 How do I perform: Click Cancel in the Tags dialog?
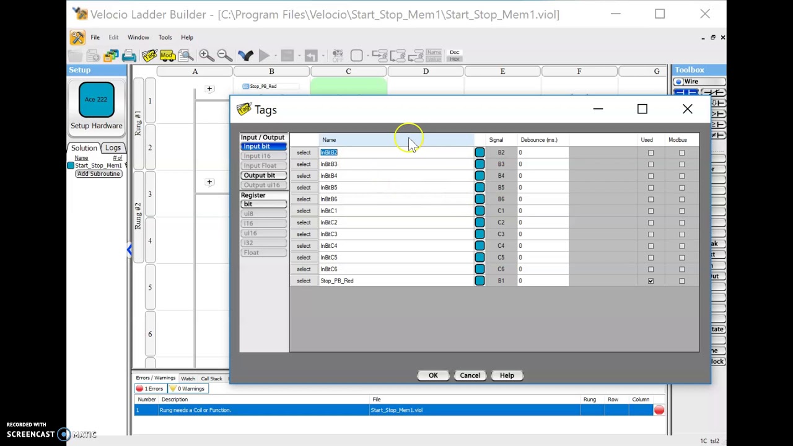pyautogui.click(x=470, y=375)
